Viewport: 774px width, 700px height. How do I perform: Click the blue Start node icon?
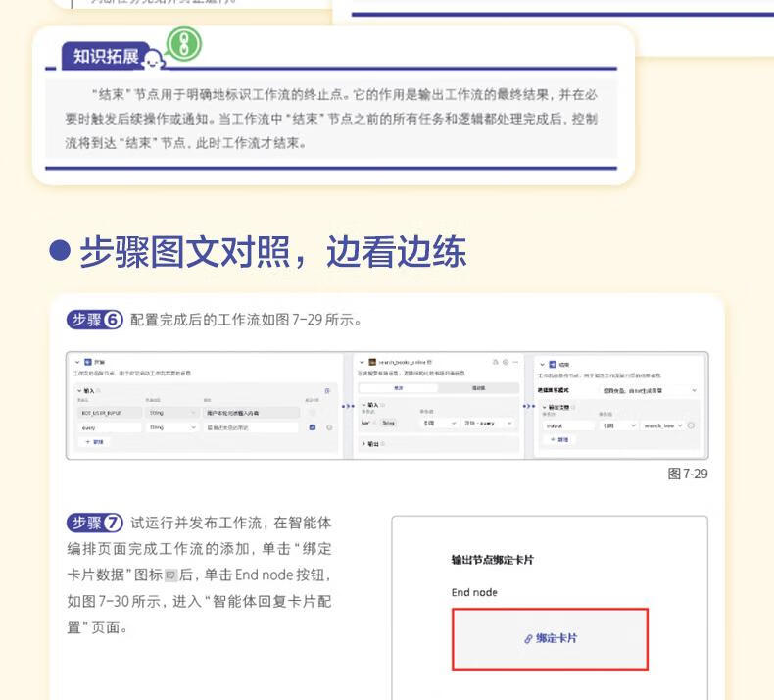pyautogui.click(x=87, y=362)
